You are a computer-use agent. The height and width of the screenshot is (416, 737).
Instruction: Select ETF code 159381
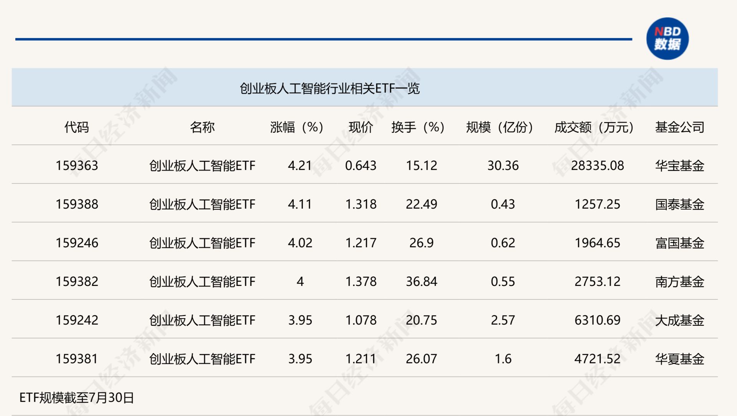click(x=77, y=359)
